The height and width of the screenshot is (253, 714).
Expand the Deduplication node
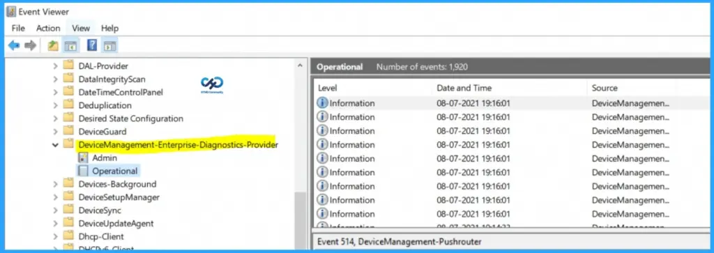pyautogui.click(x=55, y=105)
